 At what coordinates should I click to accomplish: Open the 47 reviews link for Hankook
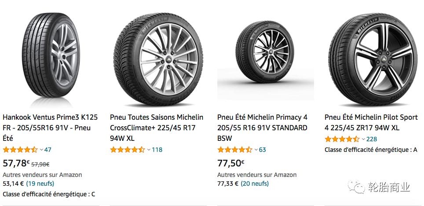click(x=48, y=150)
